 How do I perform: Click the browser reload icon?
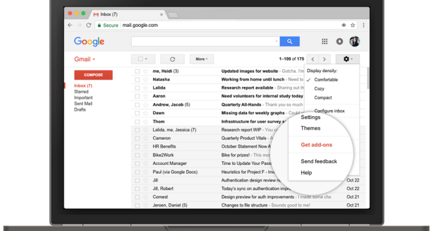(89, 25)
